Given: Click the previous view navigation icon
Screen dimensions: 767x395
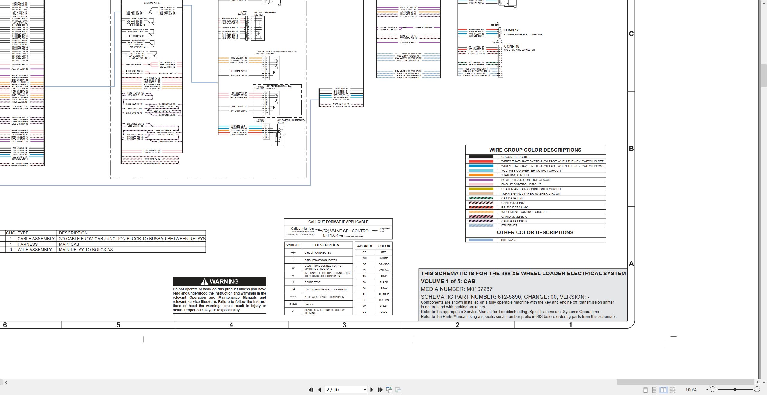Looking at the screenshot, I should pyautogui.click(x=389, y=390).
